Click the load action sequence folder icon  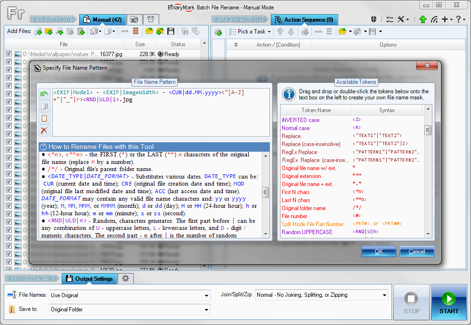[342, 31]
